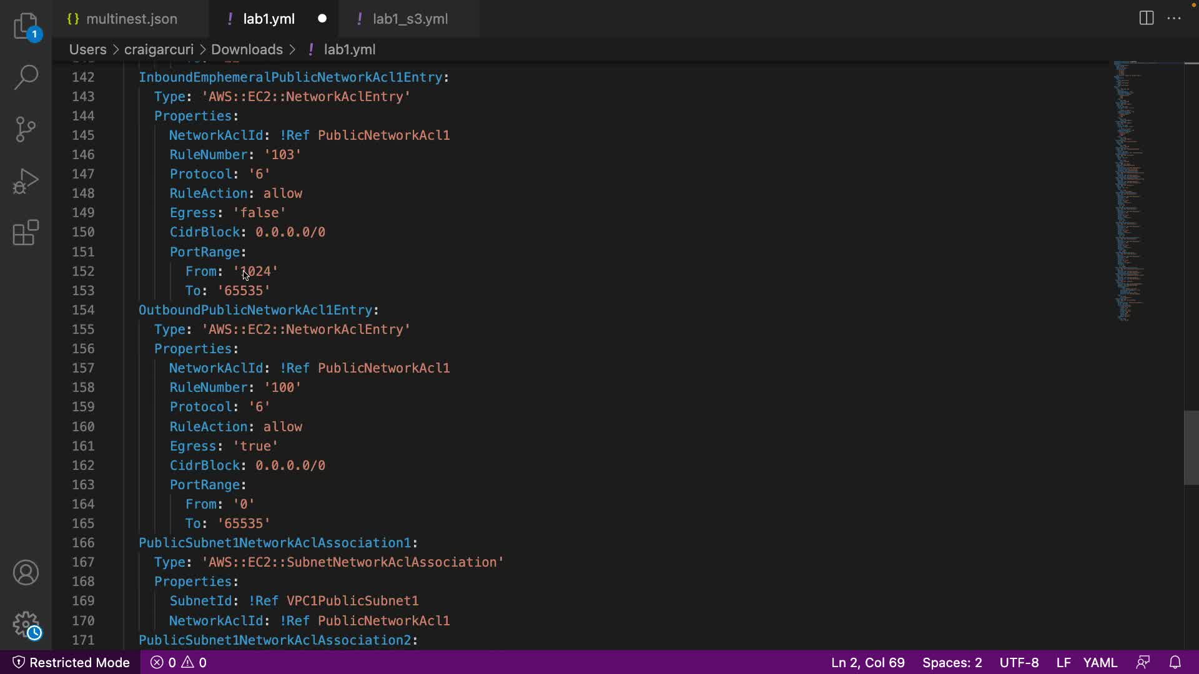
Task: Click the feedback icon in status bar
Action: 1143,662
